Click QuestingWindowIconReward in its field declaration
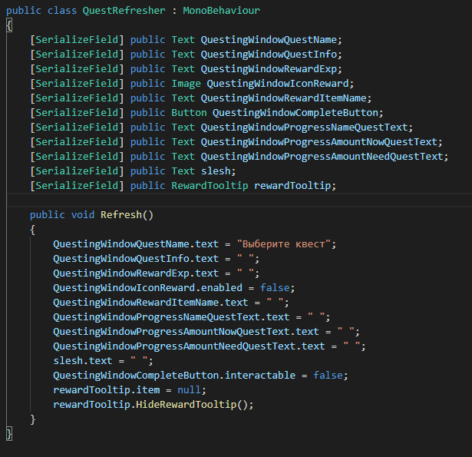 coord(278,84)
